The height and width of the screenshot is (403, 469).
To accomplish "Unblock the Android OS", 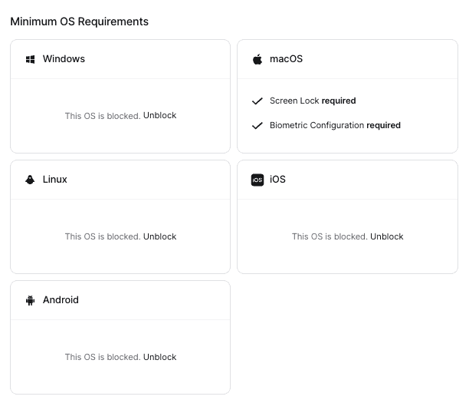I will (159, 357).
